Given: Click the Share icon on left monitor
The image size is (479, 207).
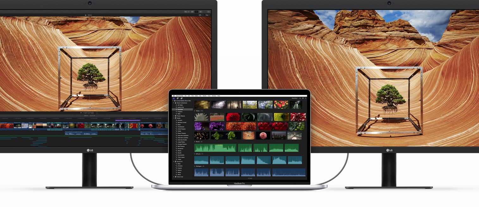Looking at the screenshot, I should 209,12.
